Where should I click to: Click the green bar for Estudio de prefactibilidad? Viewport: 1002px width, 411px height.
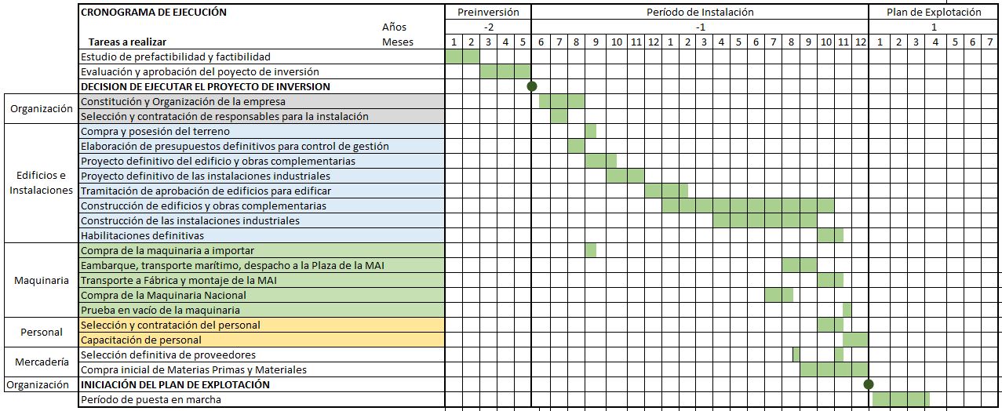pos(462,56)
